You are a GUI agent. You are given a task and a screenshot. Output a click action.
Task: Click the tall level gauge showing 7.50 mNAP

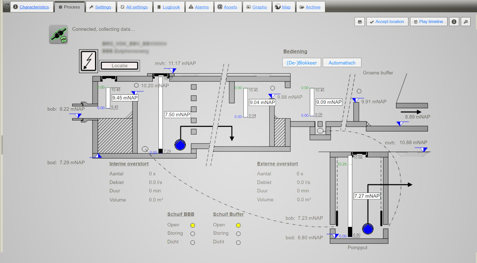(x=161, y=115)
